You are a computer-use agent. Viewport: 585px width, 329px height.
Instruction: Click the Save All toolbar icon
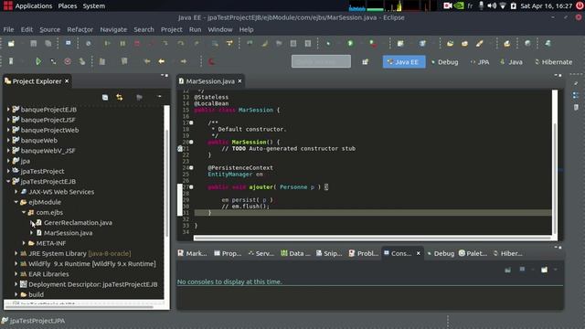point(48,44)
